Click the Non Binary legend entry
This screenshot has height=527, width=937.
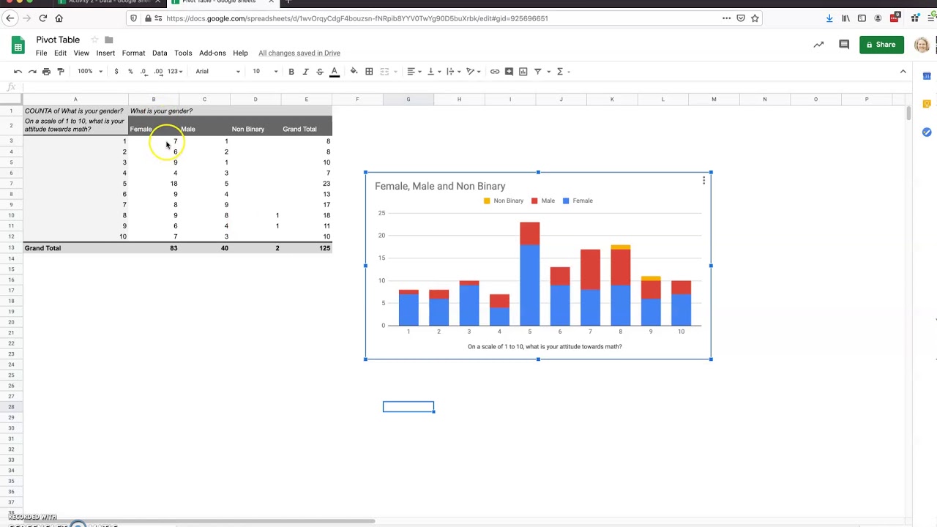(x=504, y=201)
